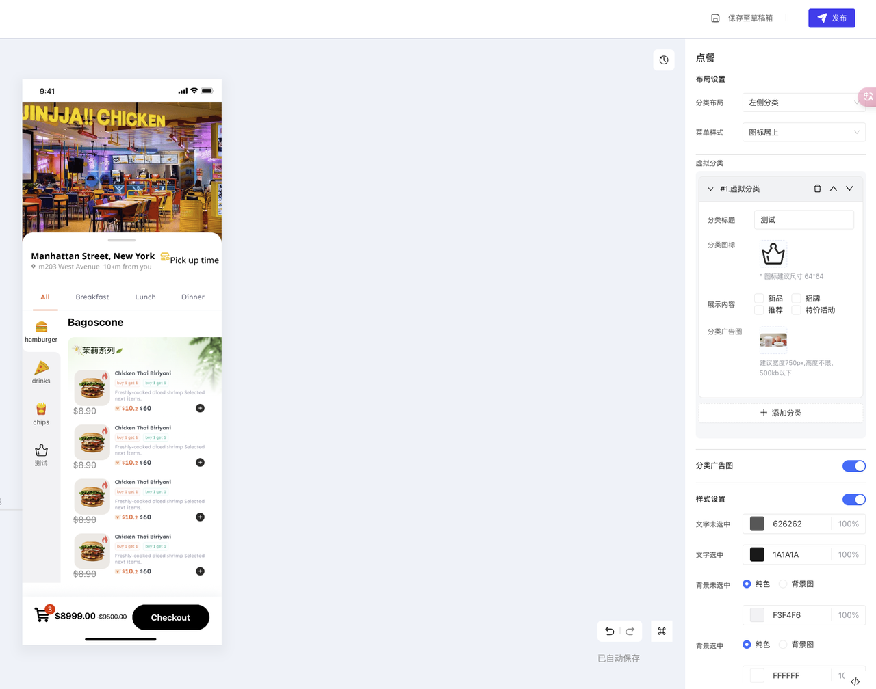Select 背景图 radio for 背景未选中
The height and width of the screenshot is (689, 876).
coord(783,584)
